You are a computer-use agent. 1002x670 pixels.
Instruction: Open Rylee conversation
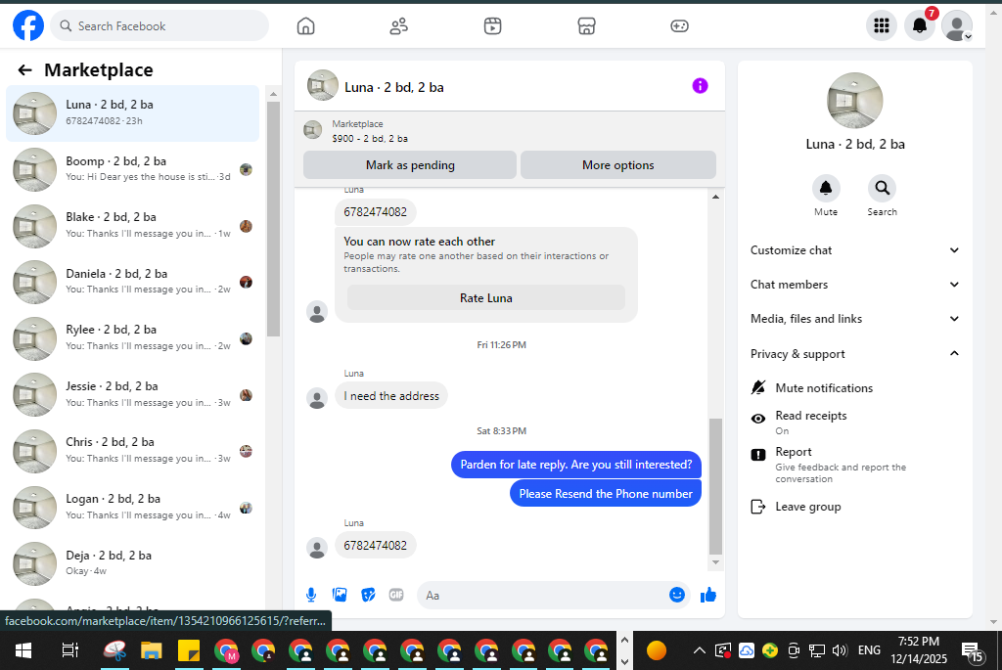tap(132, 337)
